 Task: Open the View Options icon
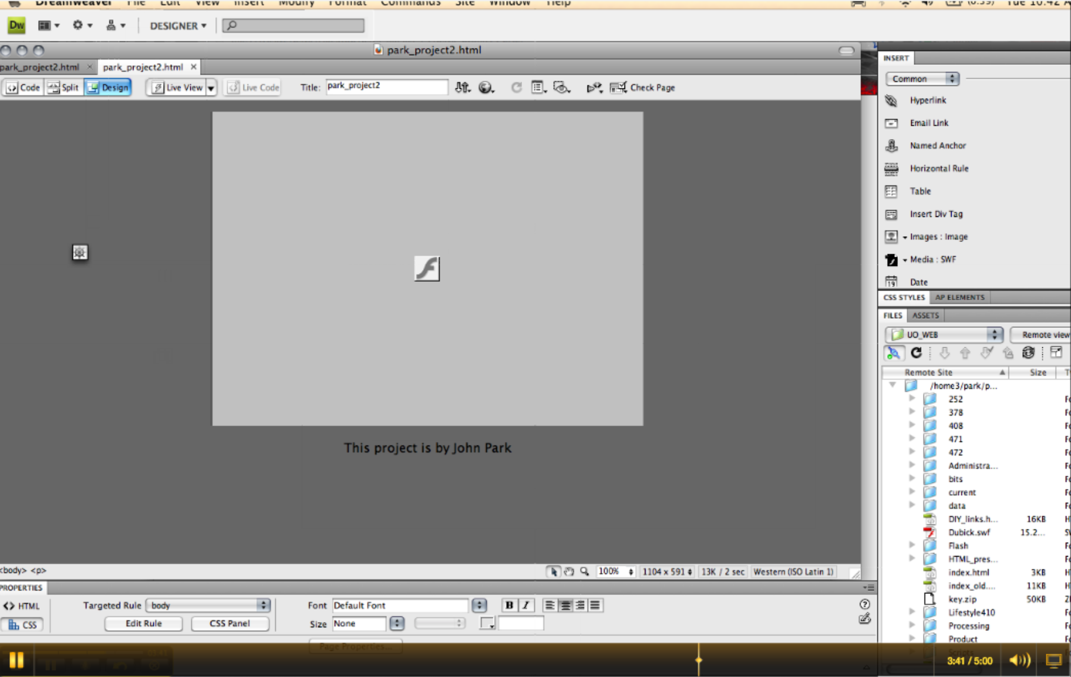pos(538,87)
